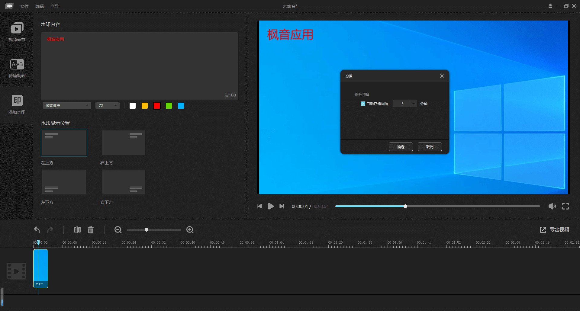Open the font size 72 dropdown

tap(108, 105)
